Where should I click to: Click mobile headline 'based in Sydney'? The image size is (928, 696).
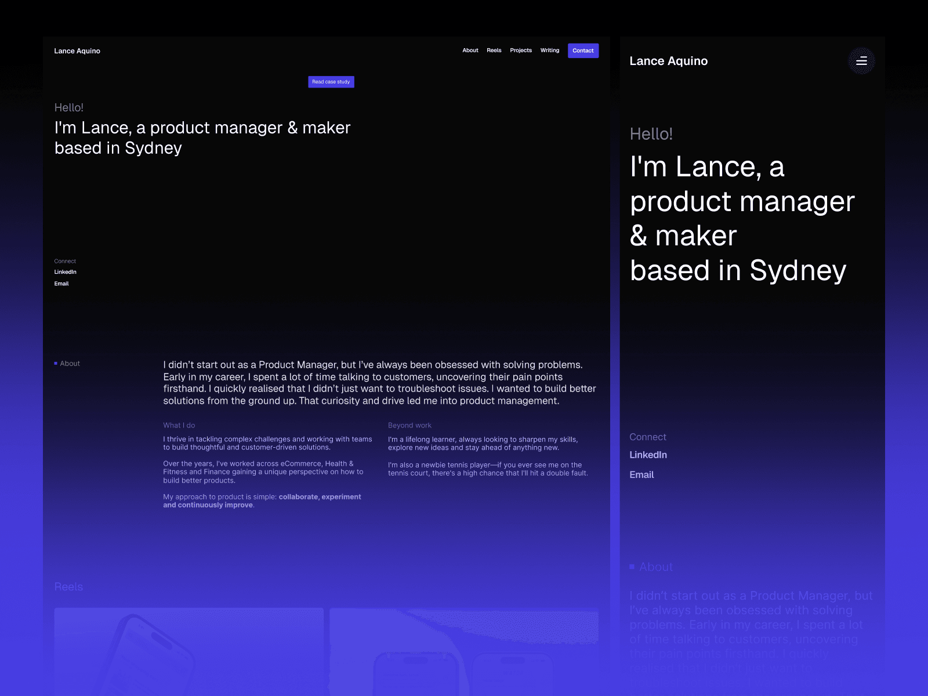click(x=738, y=270)
